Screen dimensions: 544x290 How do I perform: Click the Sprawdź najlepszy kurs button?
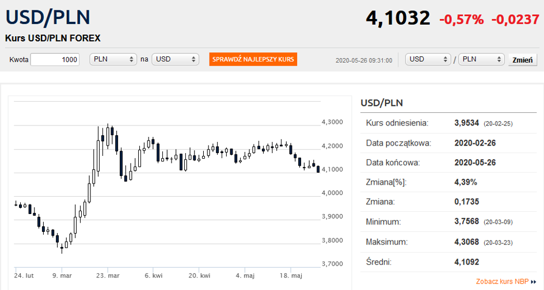(x=253, y=59)
